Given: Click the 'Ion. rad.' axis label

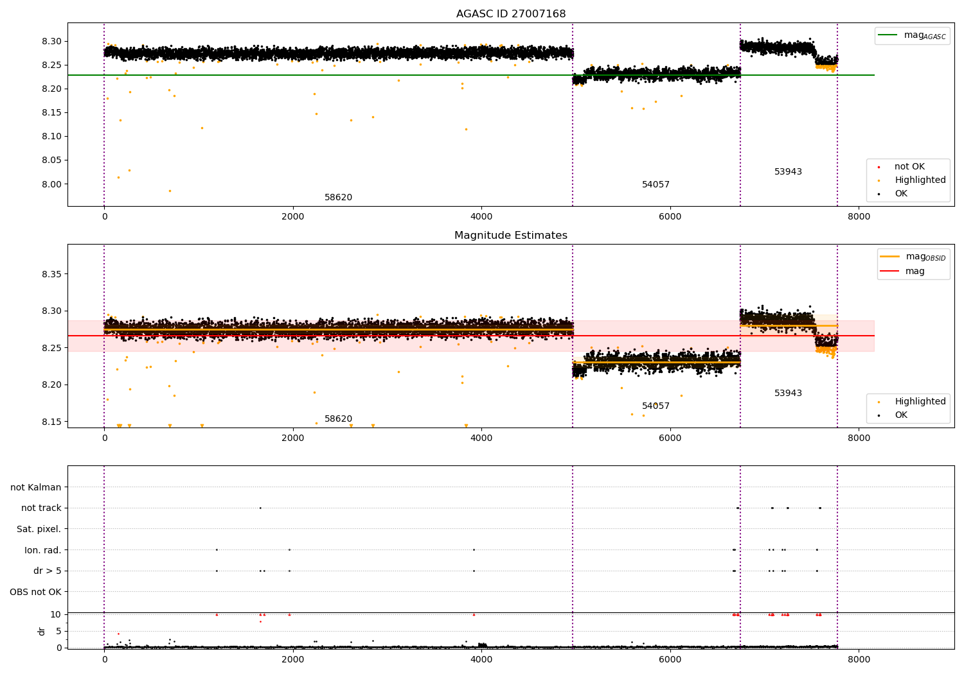Looking at the screenshot, I should pyautogui.click(x=43, y=550).
